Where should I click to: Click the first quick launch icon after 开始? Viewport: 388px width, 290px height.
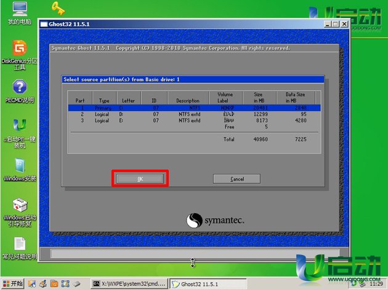click(31, 284)
